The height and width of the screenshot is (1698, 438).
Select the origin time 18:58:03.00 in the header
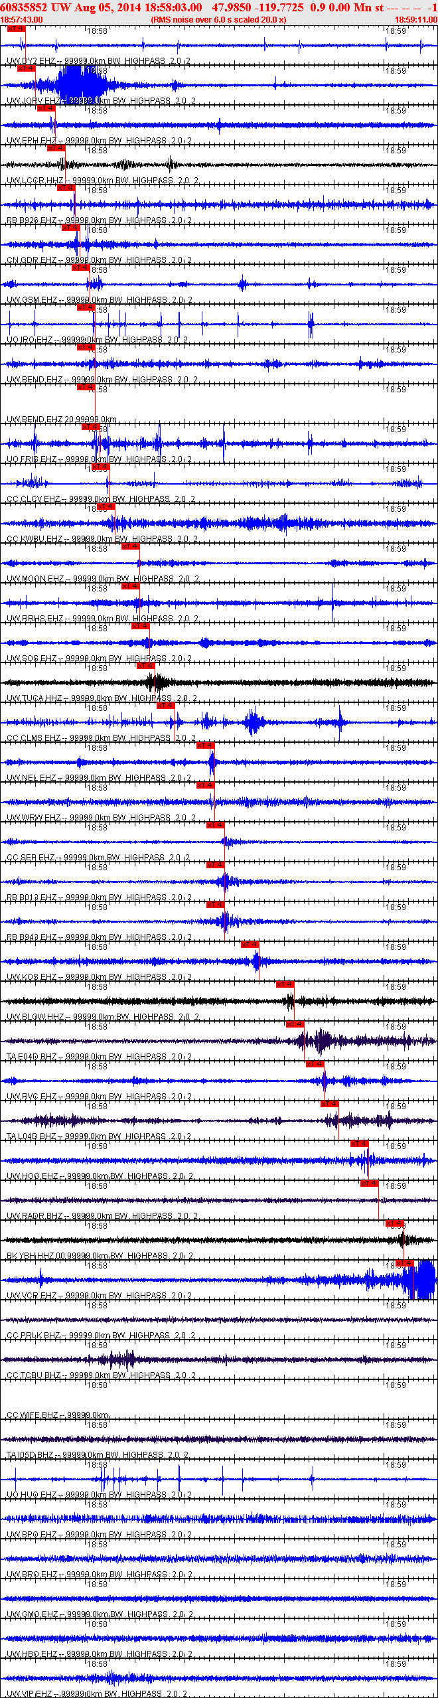click(173, 7)
